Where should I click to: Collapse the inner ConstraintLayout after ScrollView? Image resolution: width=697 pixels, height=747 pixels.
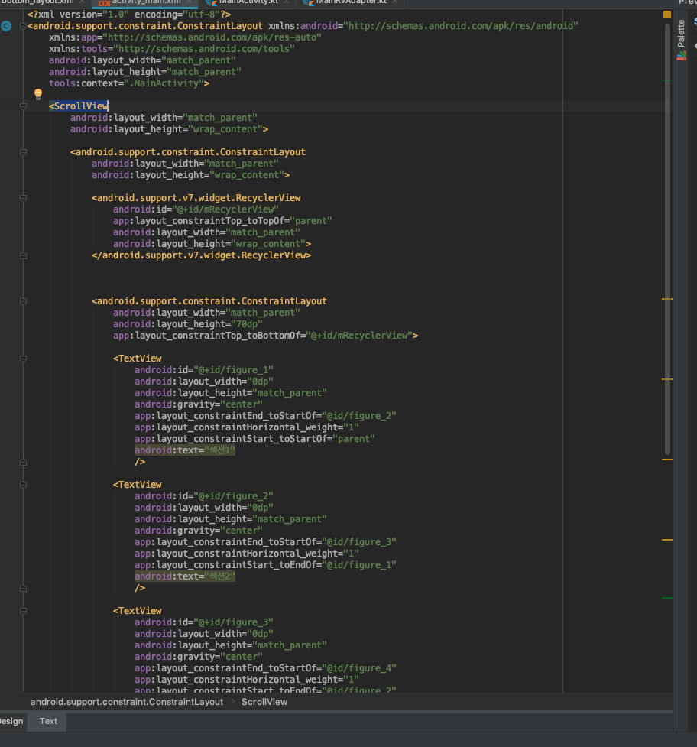(23, 152)
